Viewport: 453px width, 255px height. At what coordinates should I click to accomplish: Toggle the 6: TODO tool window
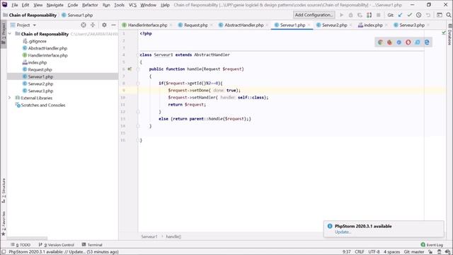[x=21, y=245]
